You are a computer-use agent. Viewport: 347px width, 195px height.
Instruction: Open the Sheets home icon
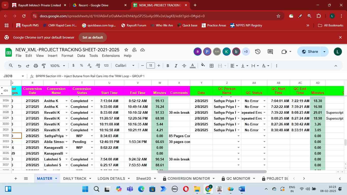pos(9,52)
